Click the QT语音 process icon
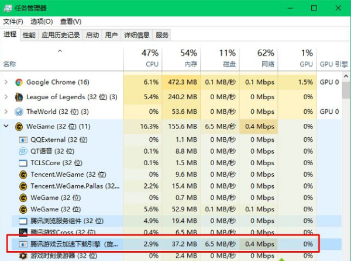 click(23, 151)
